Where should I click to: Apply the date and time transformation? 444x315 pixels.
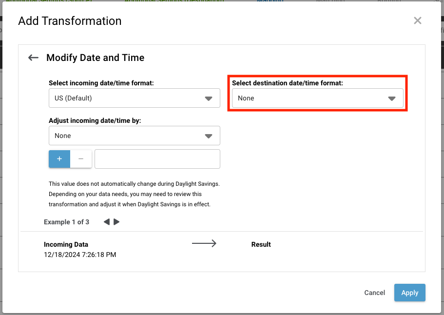409,293
